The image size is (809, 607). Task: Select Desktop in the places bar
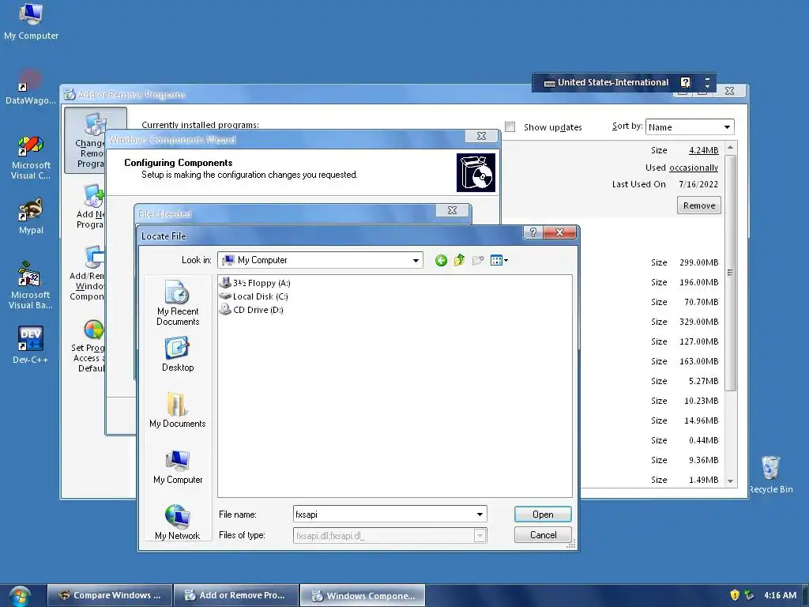(178, 354)
